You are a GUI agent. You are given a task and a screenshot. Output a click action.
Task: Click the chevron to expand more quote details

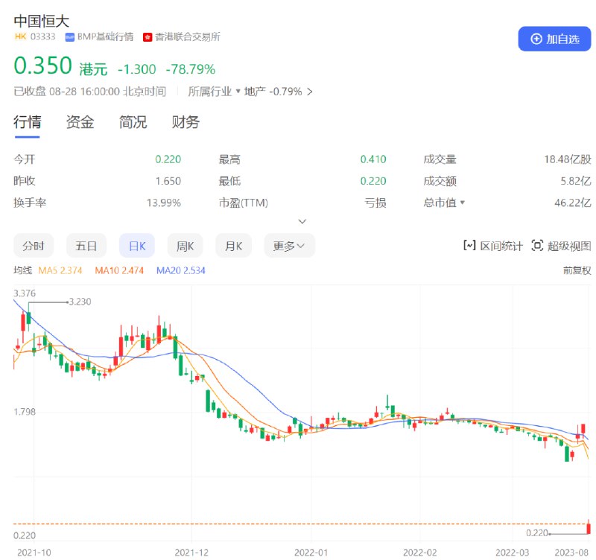pos(302,221)
